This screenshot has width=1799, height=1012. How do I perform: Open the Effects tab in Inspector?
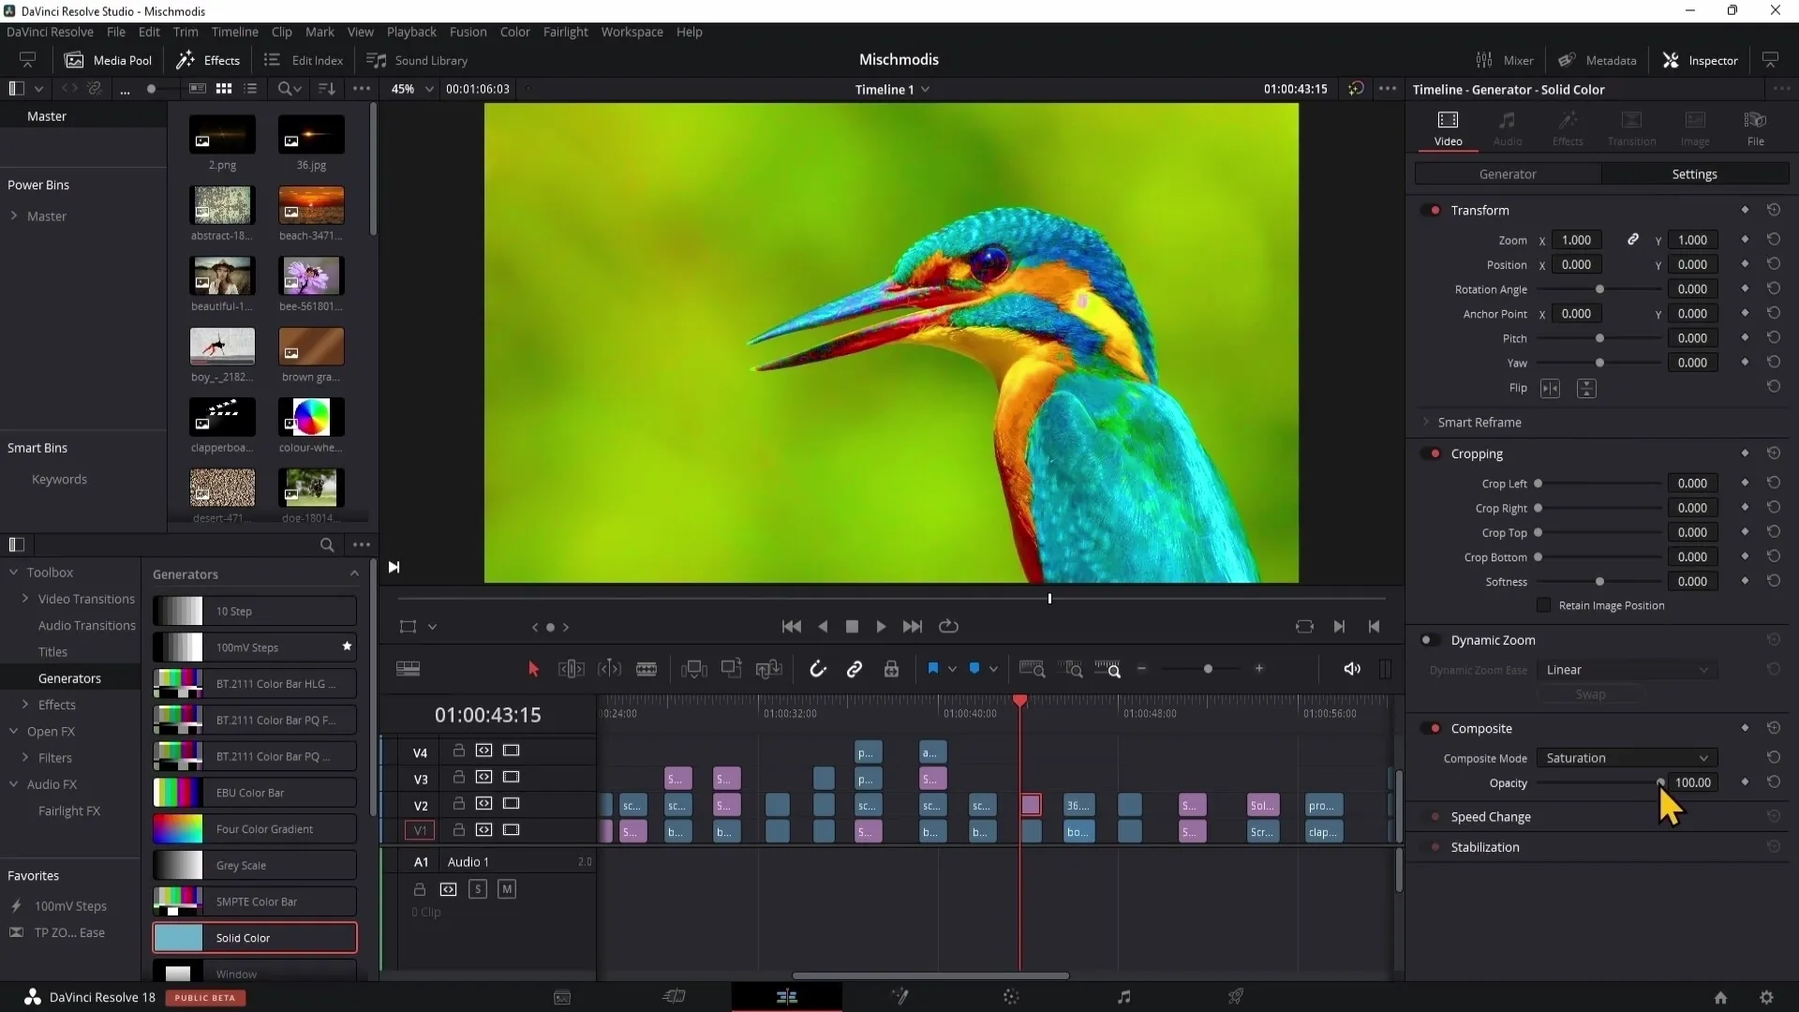pos(1569,127)
